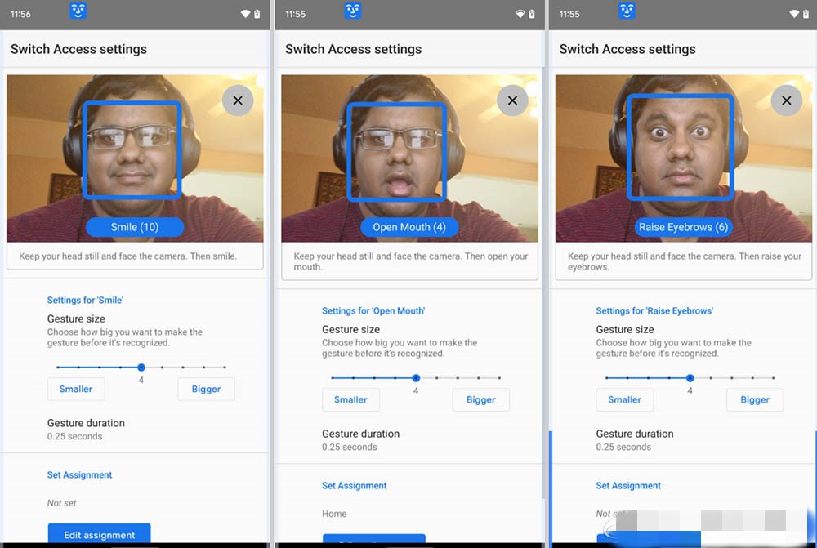The image size is (817, 548).
Task: Click the Edit assignment button for Smile
Action: (100, 534)
